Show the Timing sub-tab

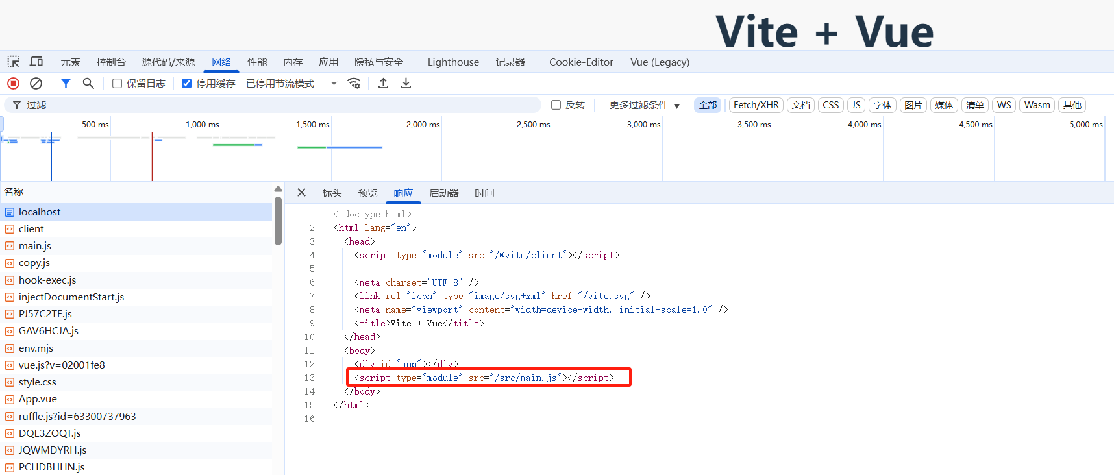484,193
